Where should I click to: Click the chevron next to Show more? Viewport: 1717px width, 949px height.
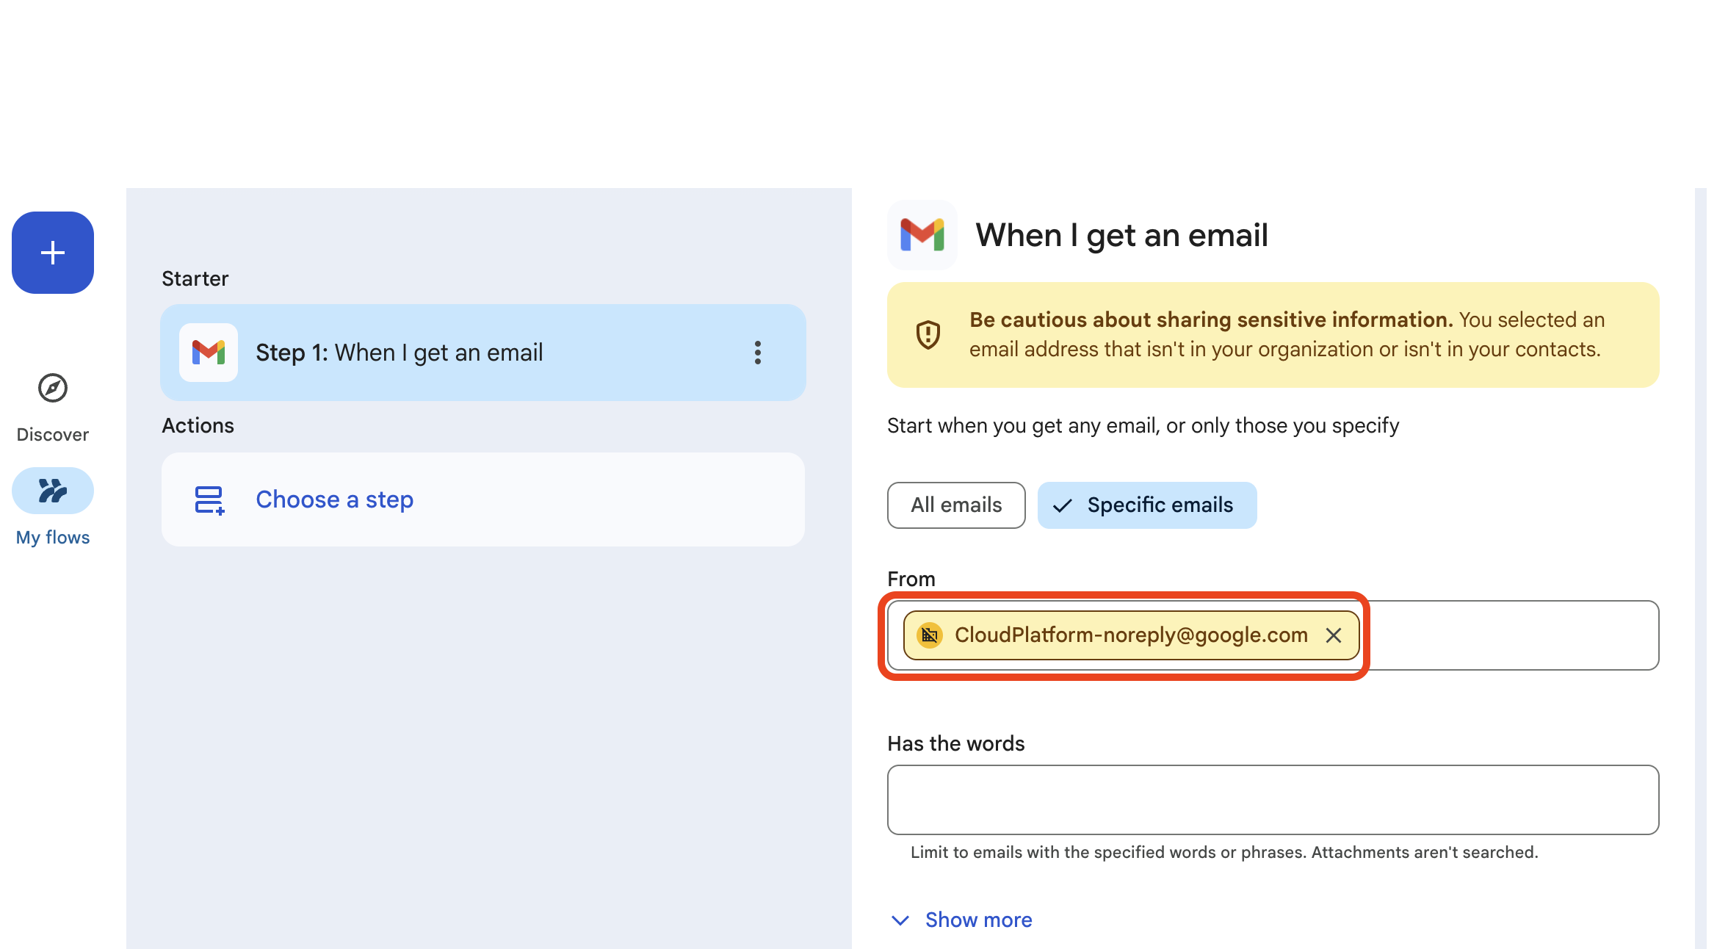[x=900, y=920]
